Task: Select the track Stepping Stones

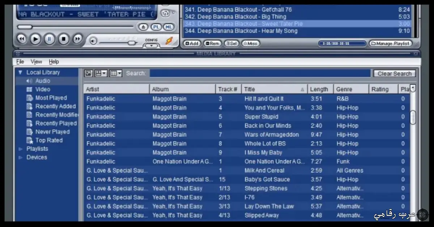Action: point(247,188)
